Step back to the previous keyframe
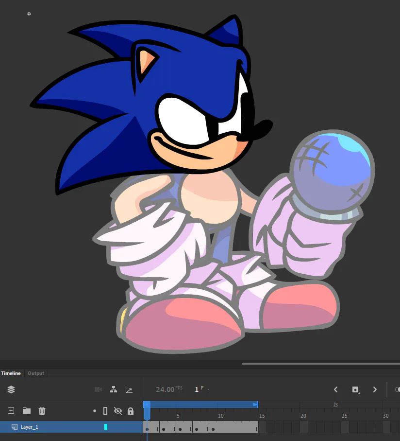400x441 pixels. click(x=336, y=389)
